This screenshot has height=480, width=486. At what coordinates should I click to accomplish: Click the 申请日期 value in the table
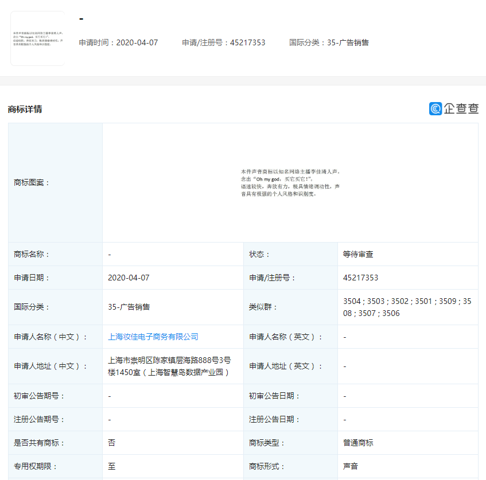coord(129,278)
